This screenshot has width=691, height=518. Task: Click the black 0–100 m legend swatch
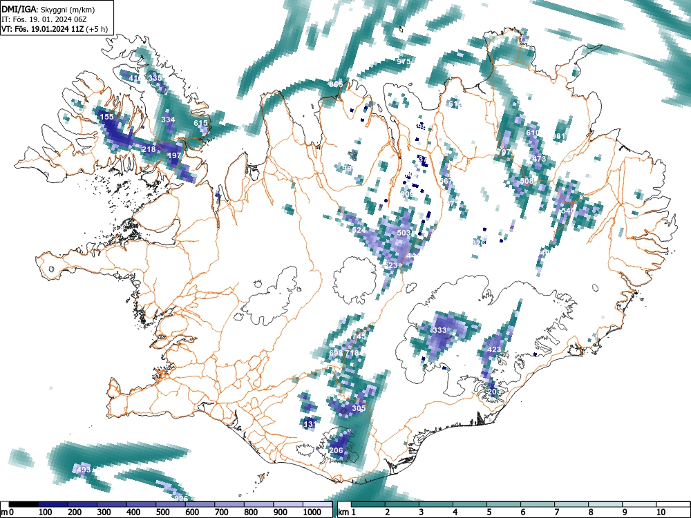[23, 504]
